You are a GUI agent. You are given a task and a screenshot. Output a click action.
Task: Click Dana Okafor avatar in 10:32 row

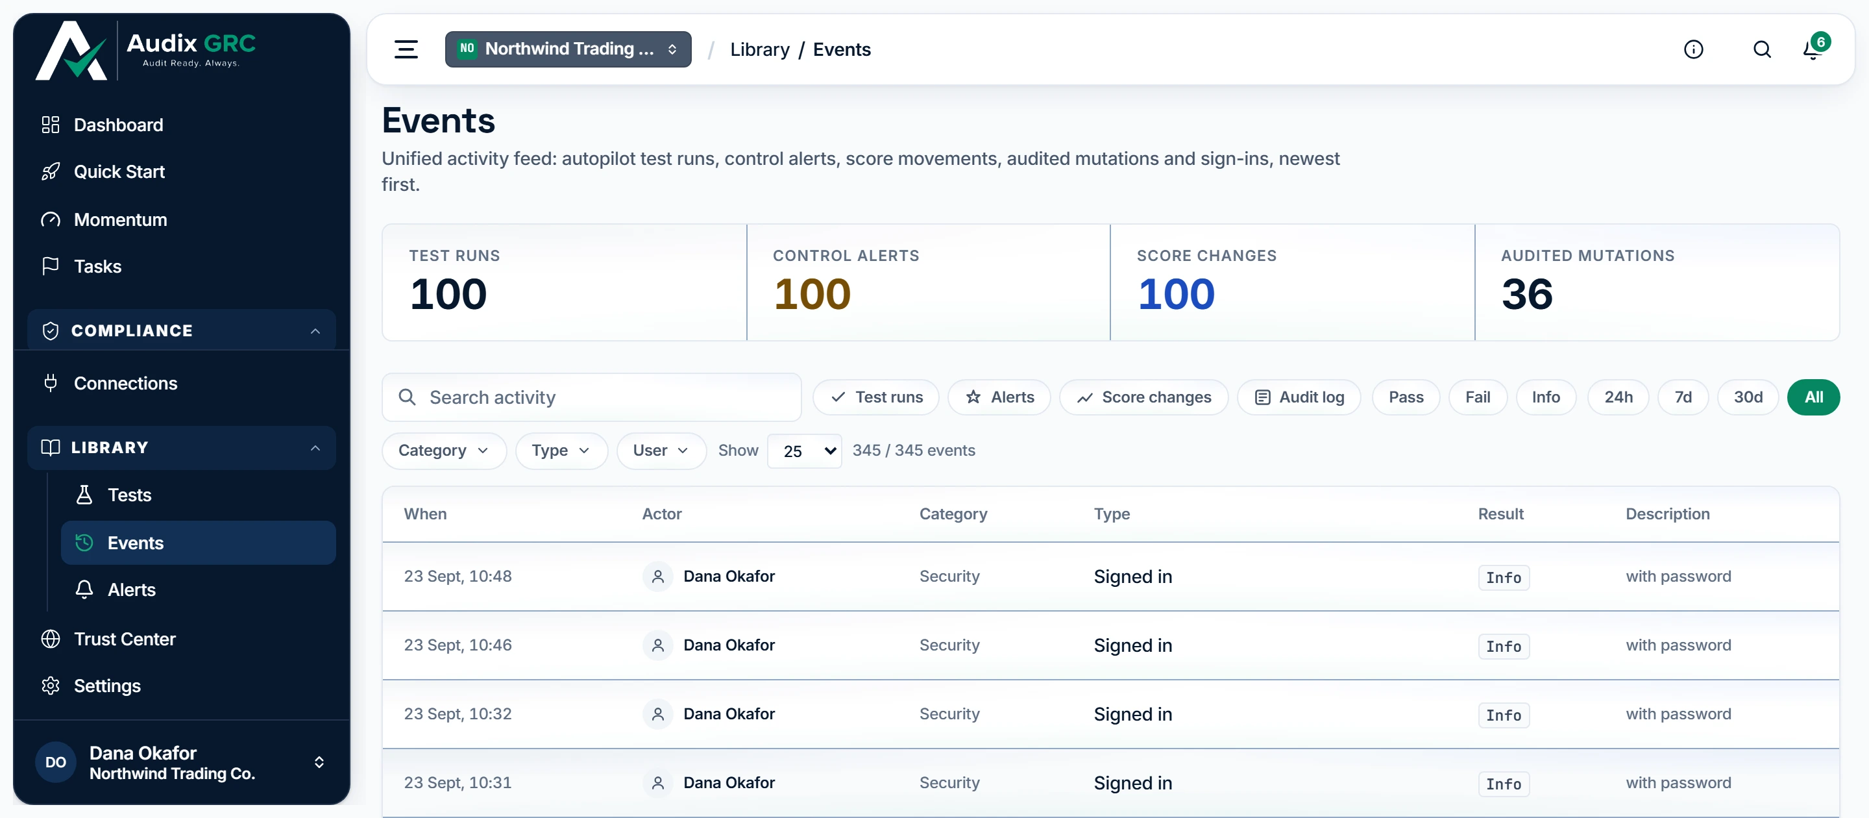tap(657, 714)
